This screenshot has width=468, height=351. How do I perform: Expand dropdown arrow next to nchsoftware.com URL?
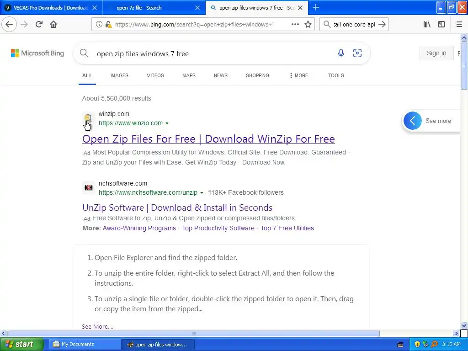[x=202, y=193]
